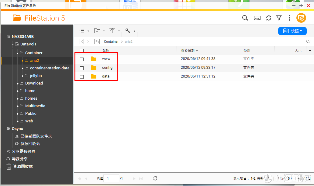This screenshot has width=314, height=186.
Task: Click the pagination refresh icon
Action: click(155, 178)
